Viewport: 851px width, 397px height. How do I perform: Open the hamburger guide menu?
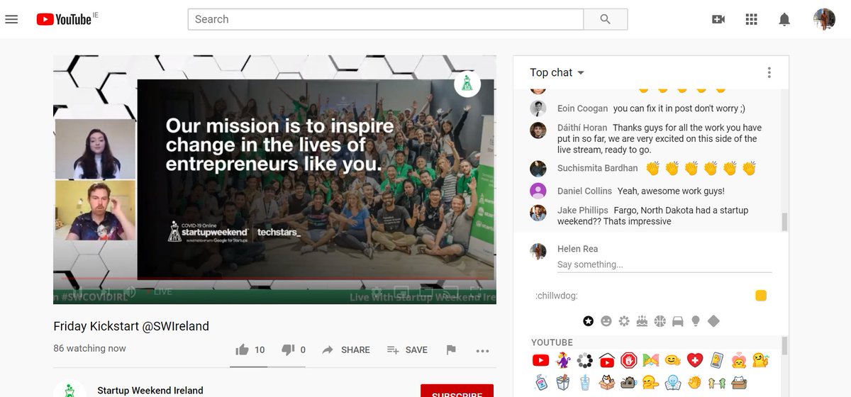tap(11, 19)
